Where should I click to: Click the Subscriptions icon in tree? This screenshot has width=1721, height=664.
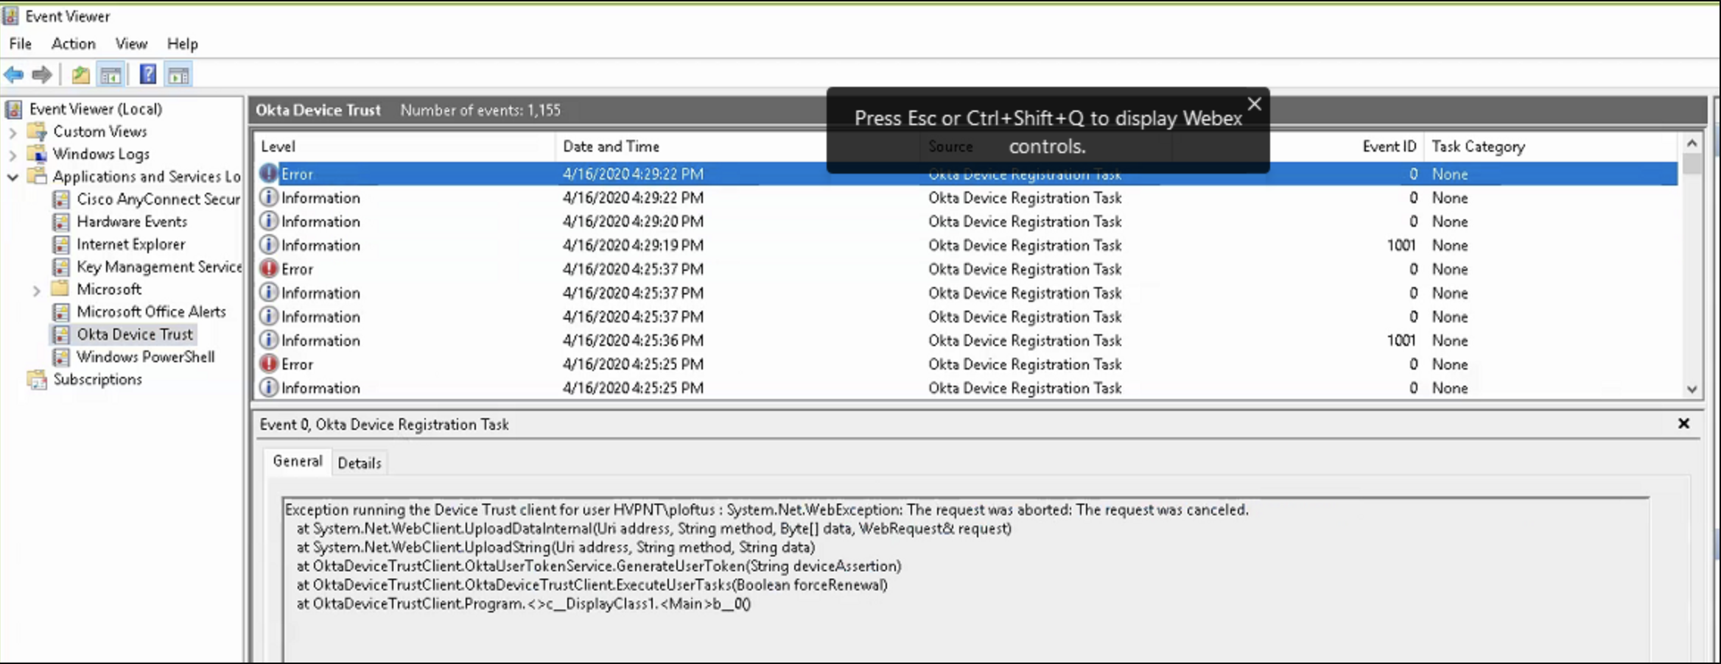tap(37, 380)
